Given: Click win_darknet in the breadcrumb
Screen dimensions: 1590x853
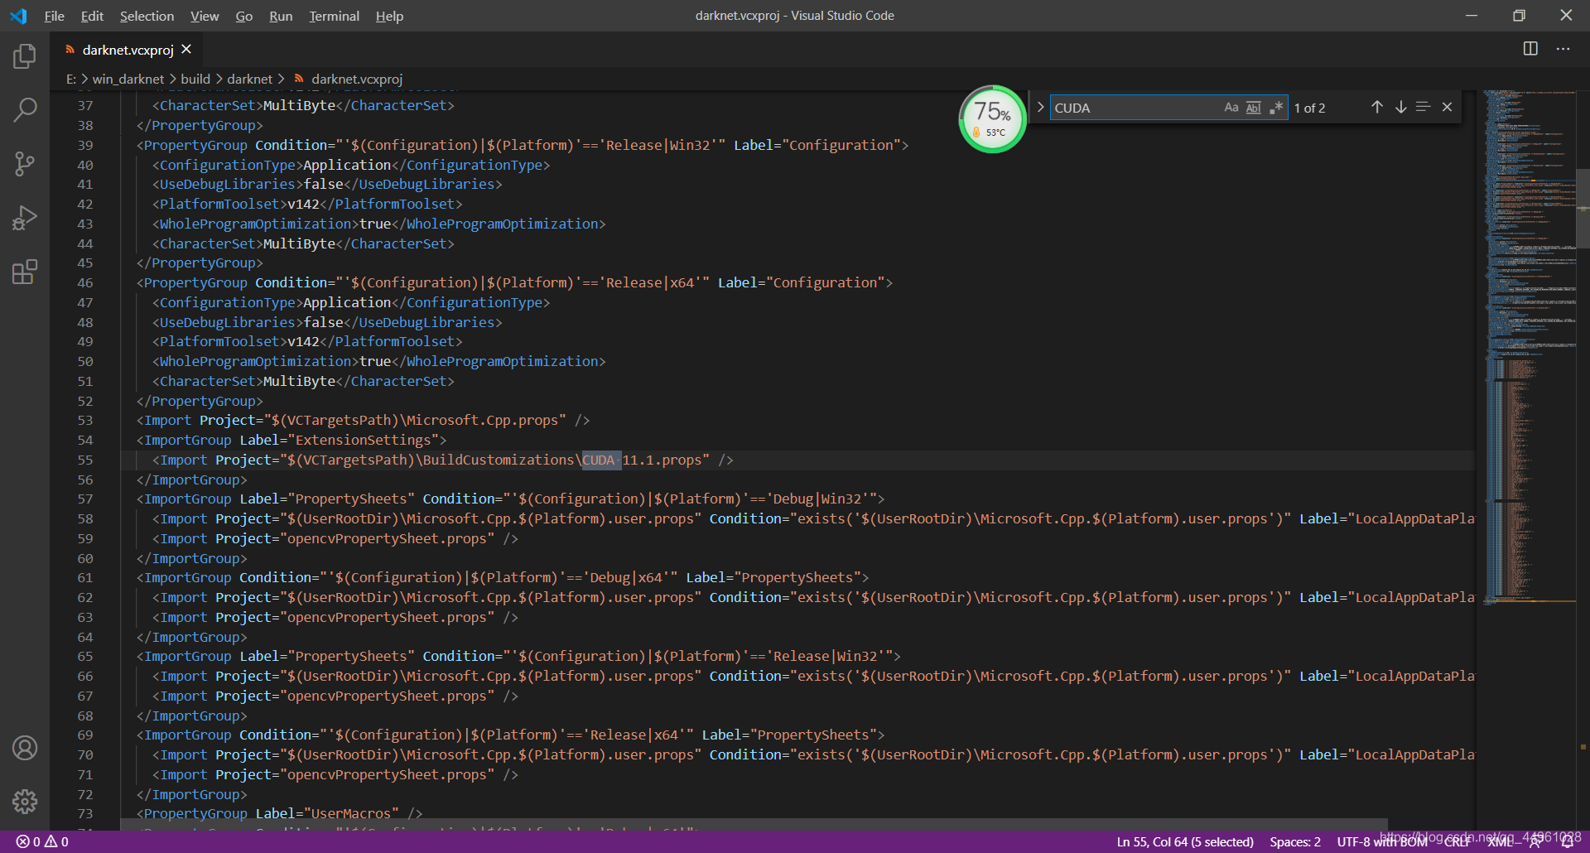Looking at the screenshot, I should 128,80.
